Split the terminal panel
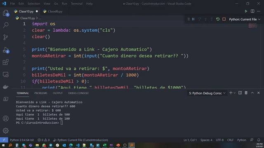264x148 pixels. pyautogui.click(x=240, y=93)
